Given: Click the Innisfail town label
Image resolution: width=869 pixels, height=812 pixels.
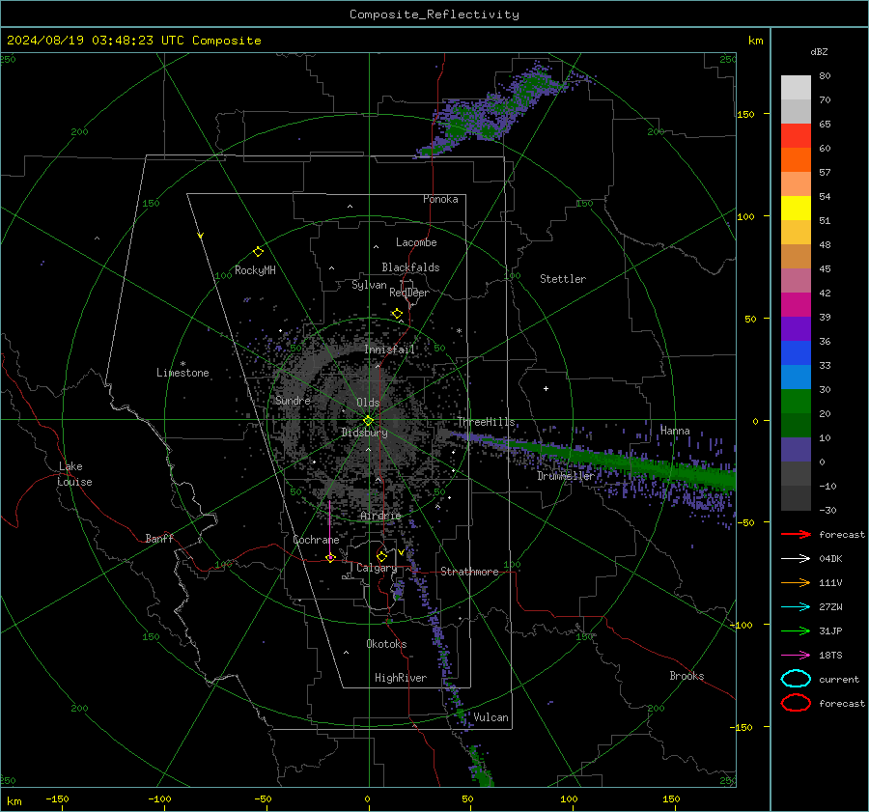Looking at the screenshot, I should click(x=389, y=350).
